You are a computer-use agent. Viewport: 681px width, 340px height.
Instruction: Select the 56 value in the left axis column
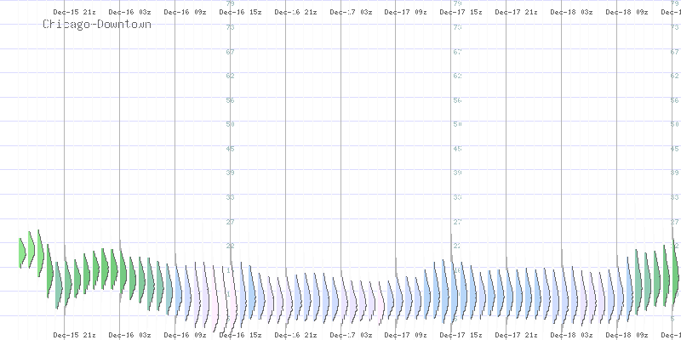click(229, 100)
